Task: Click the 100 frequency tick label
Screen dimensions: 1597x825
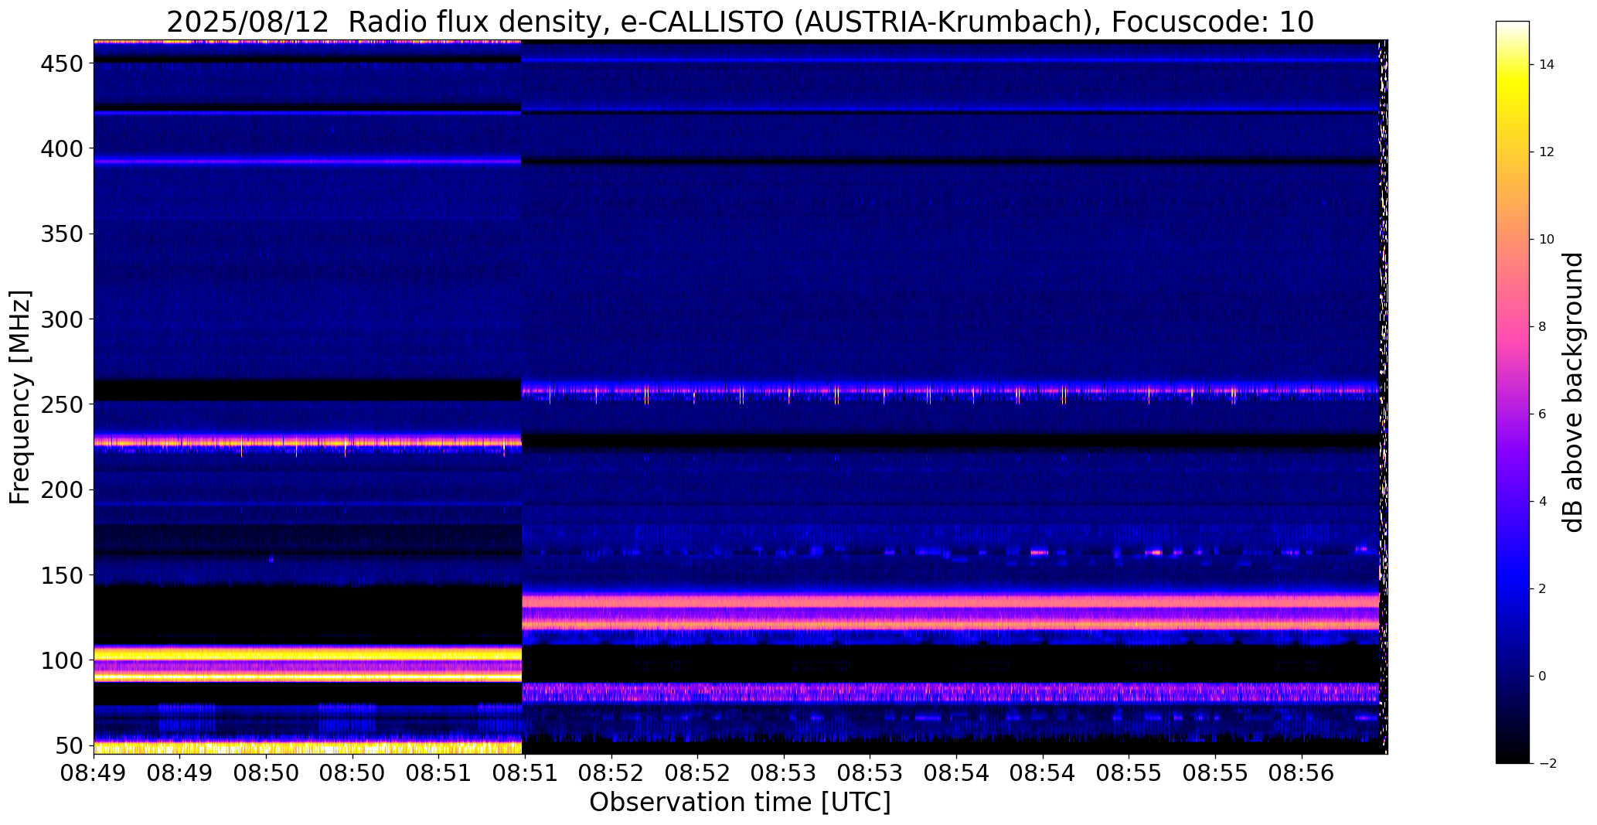Action: 61,660
